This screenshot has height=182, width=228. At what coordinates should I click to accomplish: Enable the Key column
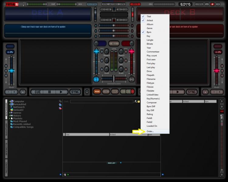(155, 36)
